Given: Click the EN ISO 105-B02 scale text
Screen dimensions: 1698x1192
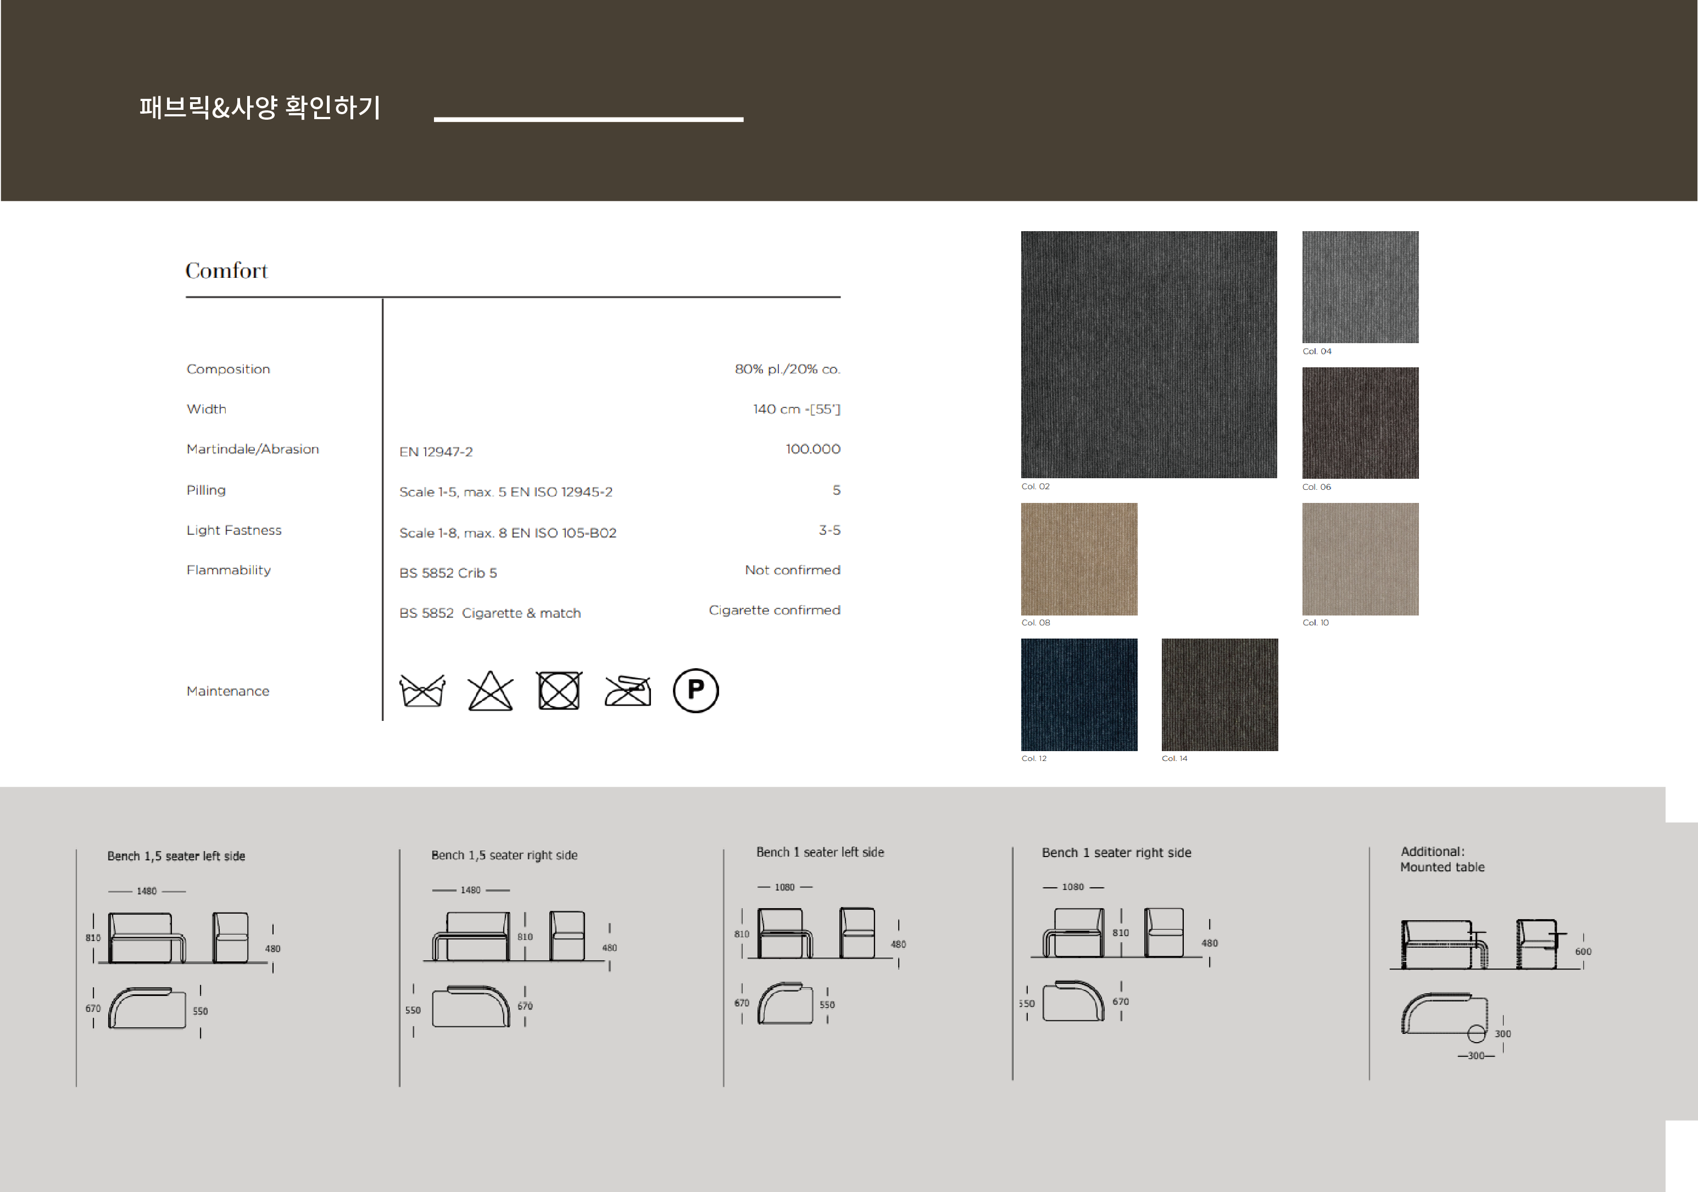Looking at the screenshot, I should click(508, 533).
